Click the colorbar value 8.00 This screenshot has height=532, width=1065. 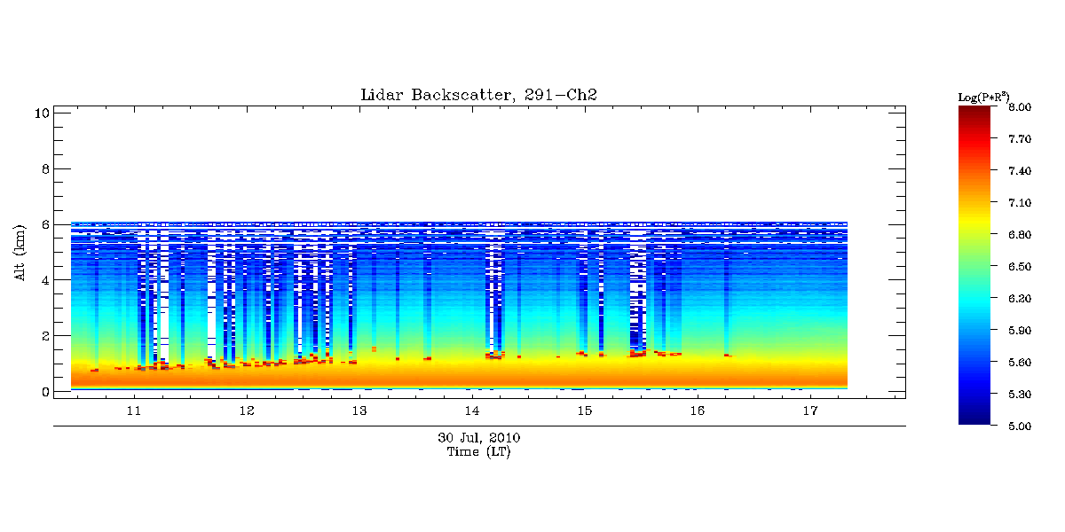[1019, 107]
